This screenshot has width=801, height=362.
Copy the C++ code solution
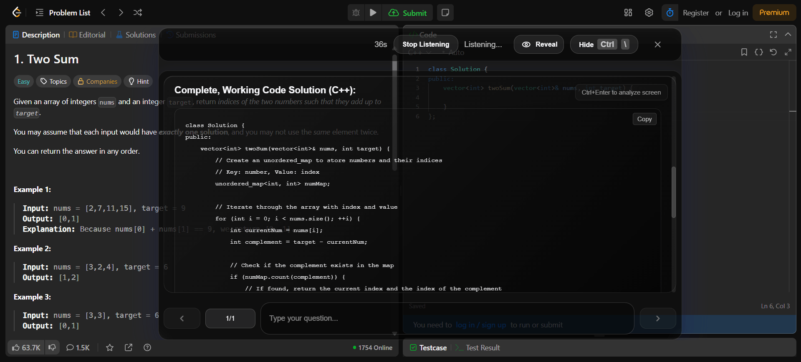[644, 119]
